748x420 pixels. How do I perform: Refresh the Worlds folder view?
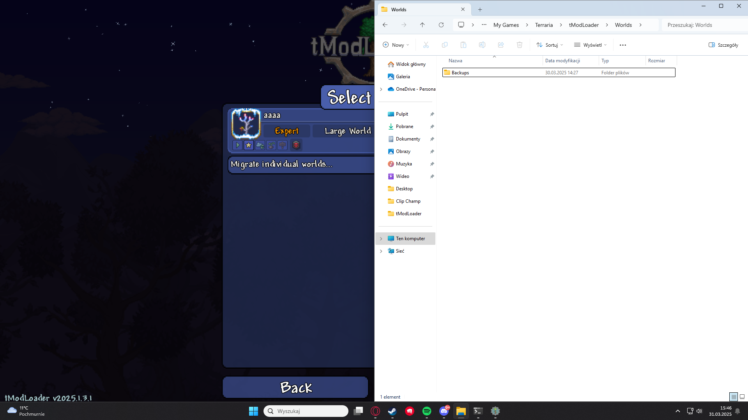[441, 25]
